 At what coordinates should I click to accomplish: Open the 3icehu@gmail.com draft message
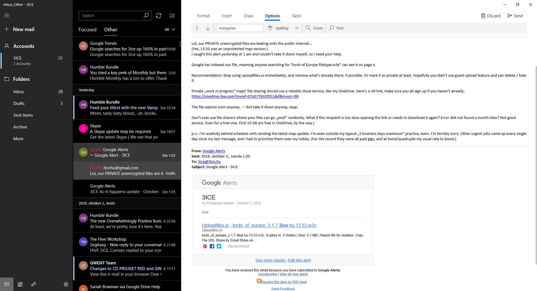(127, 170)
